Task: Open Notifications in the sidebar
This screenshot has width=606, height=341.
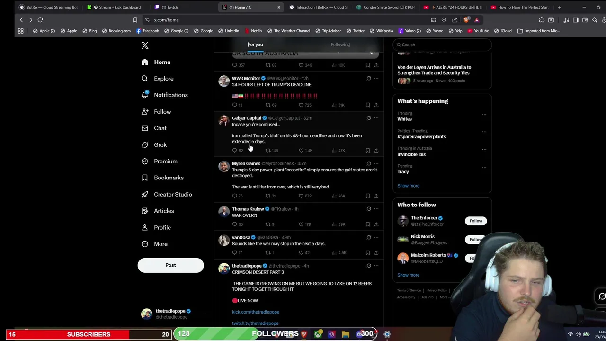Action: pos(164,95)
